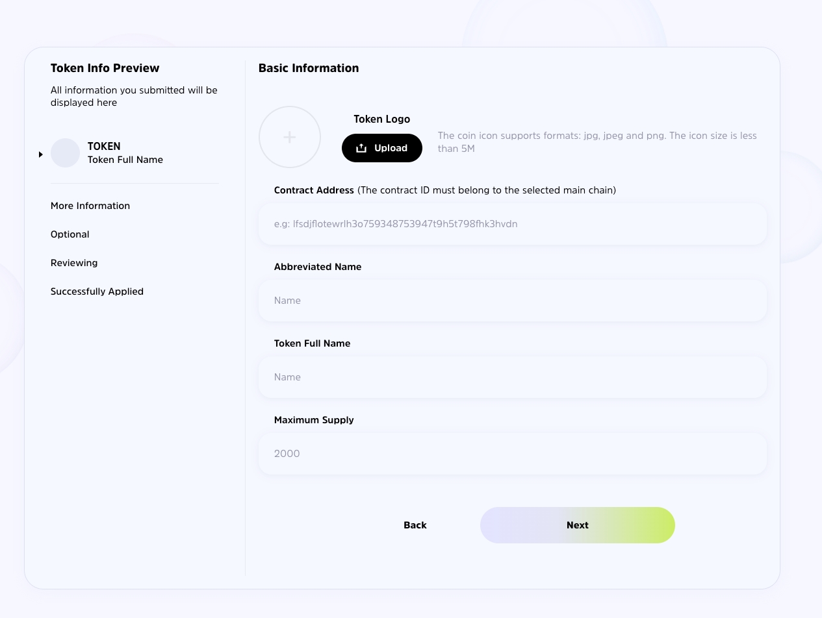Click the Token Info Preview heading
This screenshot has height=618, width=822.
coord(105,68)
